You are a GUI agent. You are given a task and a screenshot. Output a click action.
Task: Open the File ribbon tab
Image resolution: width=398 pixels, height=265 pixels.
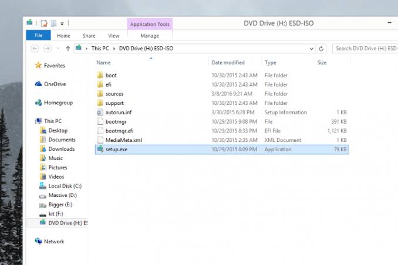[x=38, y=35]
